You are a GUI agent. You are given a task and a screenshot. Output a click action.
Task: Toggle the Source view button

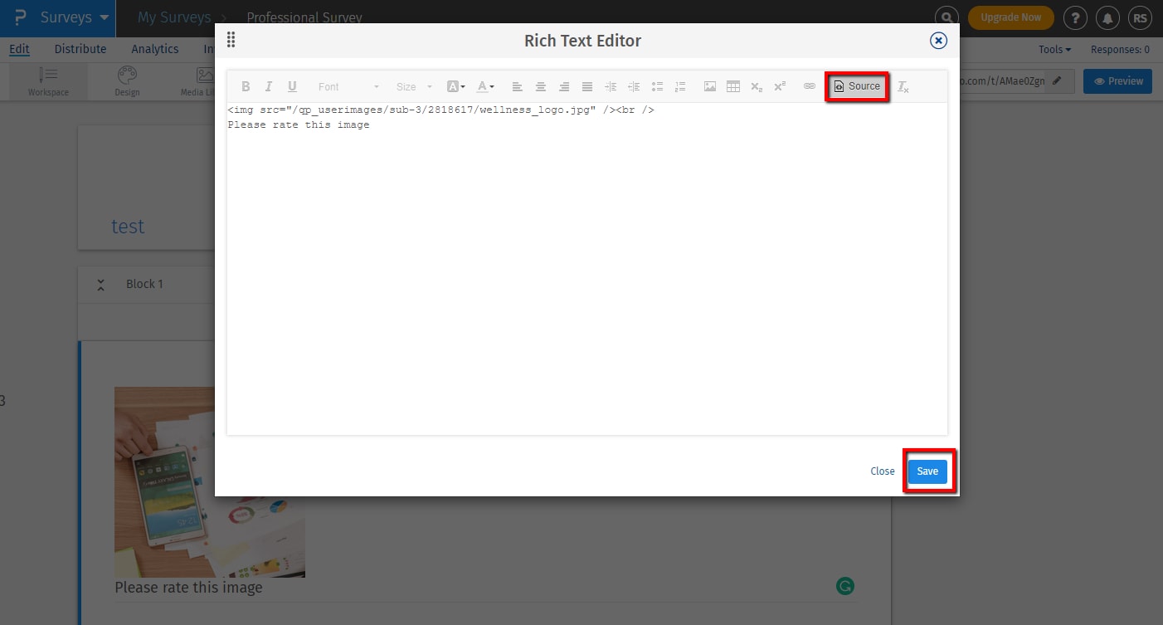coord(857,86)
